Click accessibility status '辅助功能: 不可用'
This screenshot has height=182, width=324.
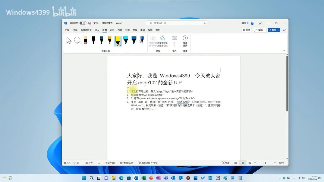[x=148, y=163]
